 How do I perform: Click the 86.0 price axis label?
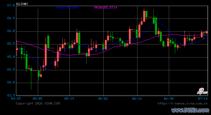click(11, 31)
